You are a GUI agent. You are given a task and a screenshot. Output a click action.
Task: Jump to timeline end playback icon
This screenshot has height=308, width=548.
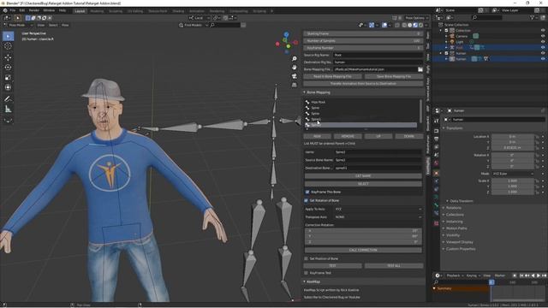pos(544,275)
